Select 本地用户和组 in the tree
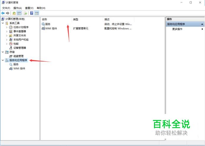The image size is (205, 146). click(x=21, y=40)
